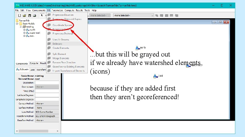Click the Description input field

click(x=47, y=83)
